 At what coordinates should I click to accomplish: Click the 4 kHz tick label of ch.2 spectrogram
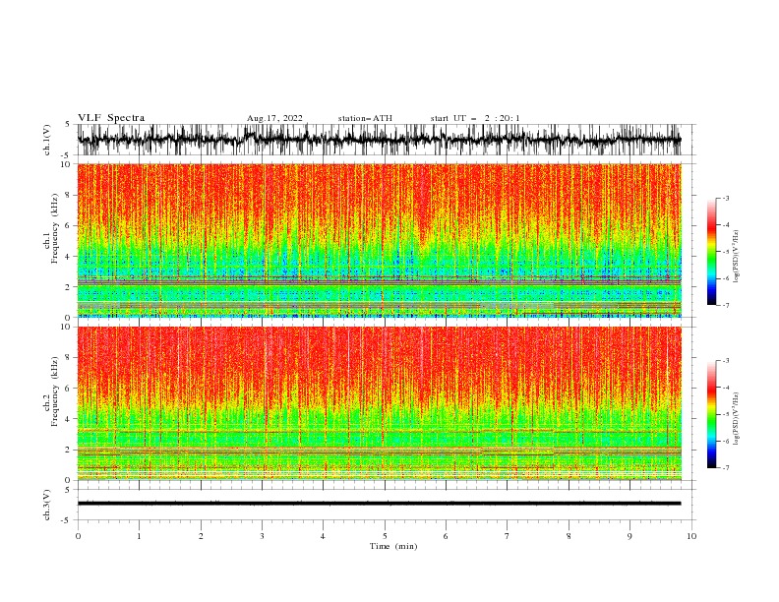coord(68,419)
